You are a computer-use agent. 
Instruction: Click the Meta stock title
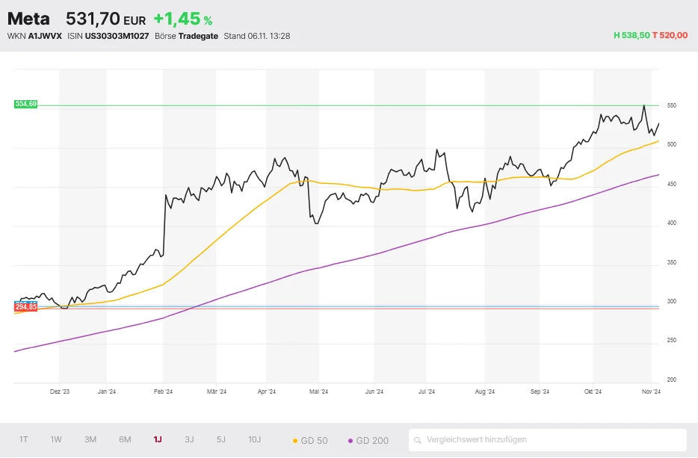point(28,19)
